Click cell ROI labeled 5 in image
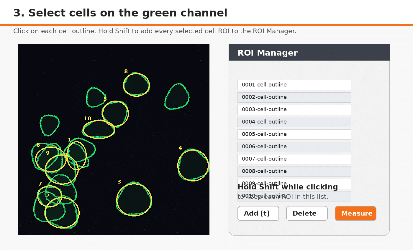 (x=115, y=114)
